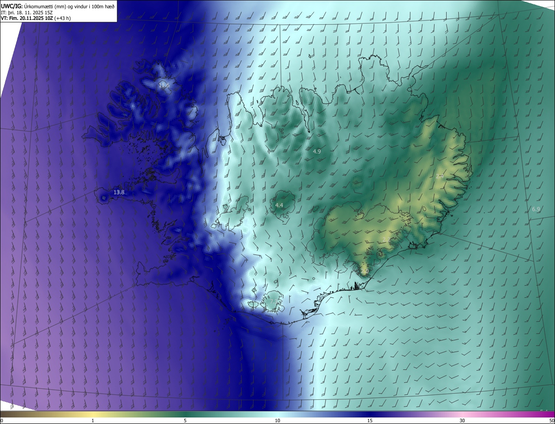Image resolution: width=555 pixels, height=424 pixels.
Task: Click the map title "UWC/IG: Úrkomumætti (mm)"
Action: point(33,6)
